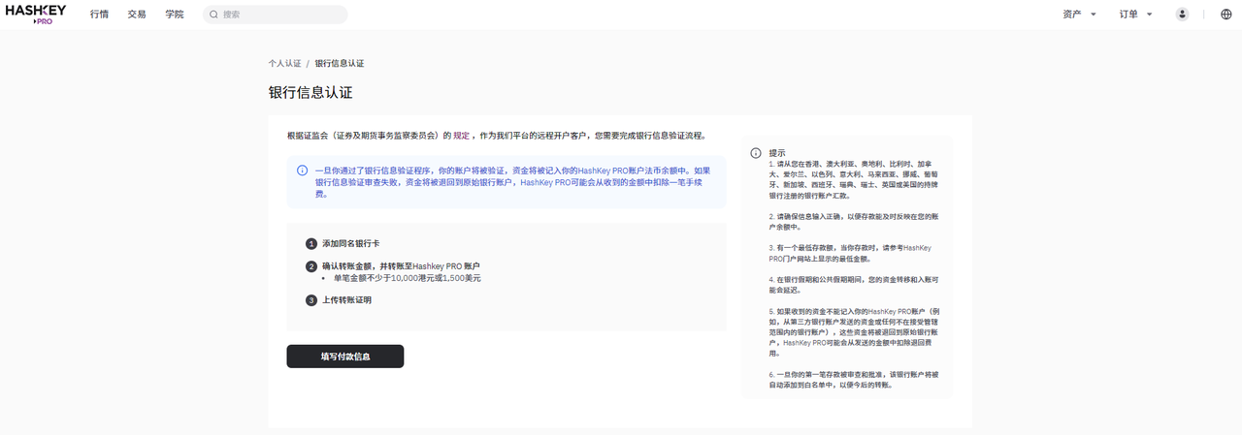1242x435 pixels.
Task: Click the info icon beside 提示
Action: 756,153
